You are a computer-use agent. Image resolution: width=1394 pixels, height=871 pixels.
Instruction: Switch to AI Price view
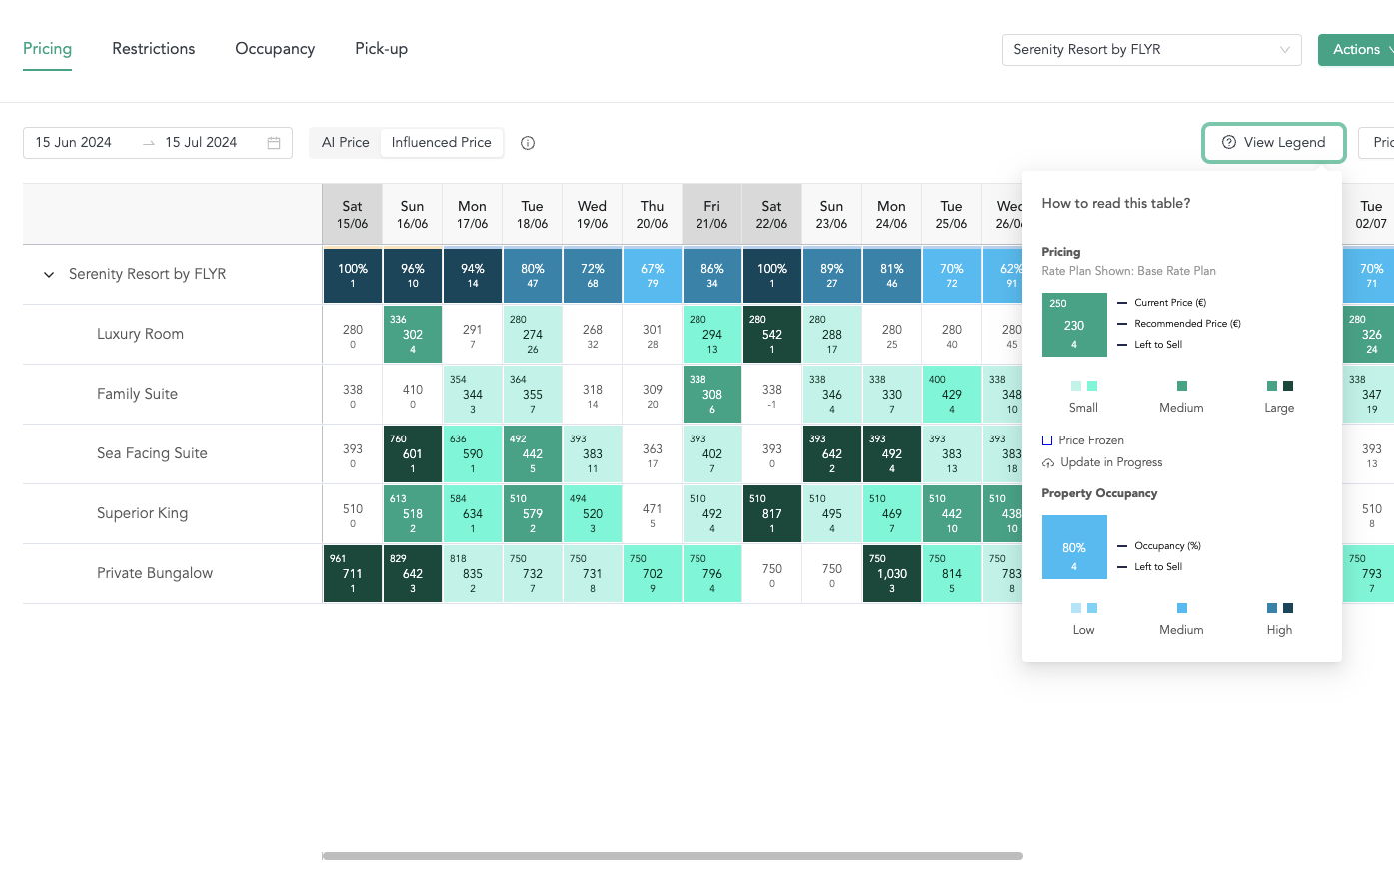pos(345,143)
